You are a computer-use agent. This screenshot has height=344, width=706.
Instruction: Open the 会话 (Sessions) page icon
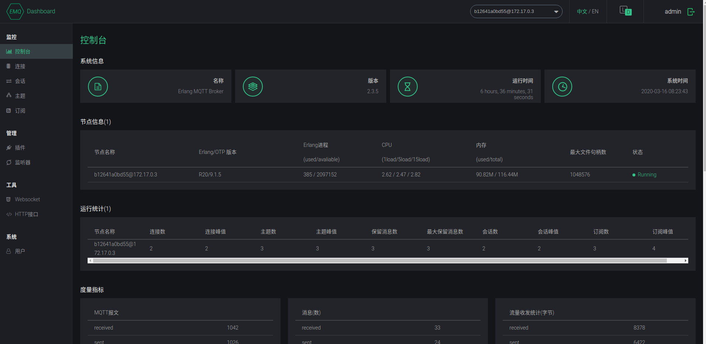click(x=9, y=81)
